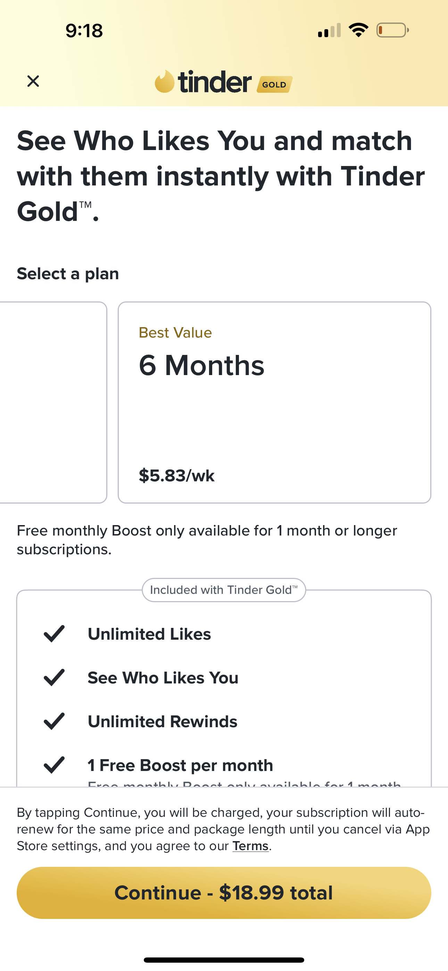Tap the battery indicator icon
The image size is (448, 971).
coord(392,30)
